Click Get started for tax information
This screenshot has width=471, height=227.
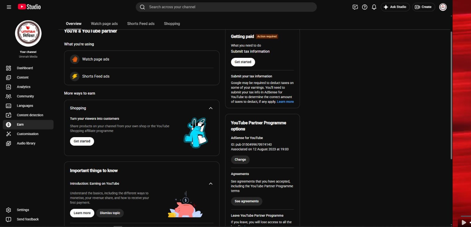click(x=243, y=62)
